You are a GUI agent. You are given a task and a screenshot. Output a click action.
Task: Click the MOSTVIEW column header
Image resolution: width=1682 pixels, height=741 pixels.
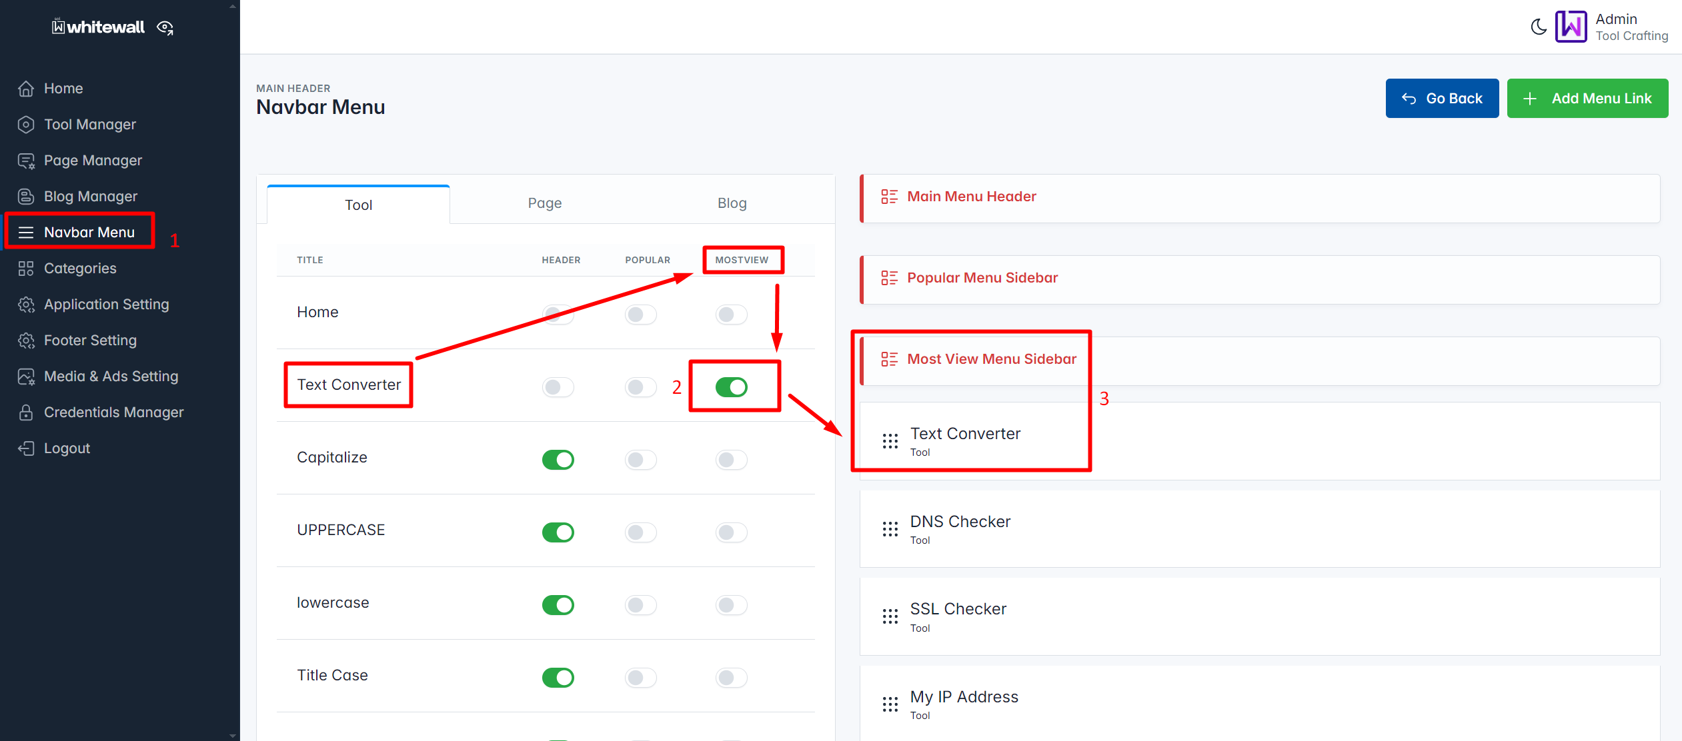742,260
